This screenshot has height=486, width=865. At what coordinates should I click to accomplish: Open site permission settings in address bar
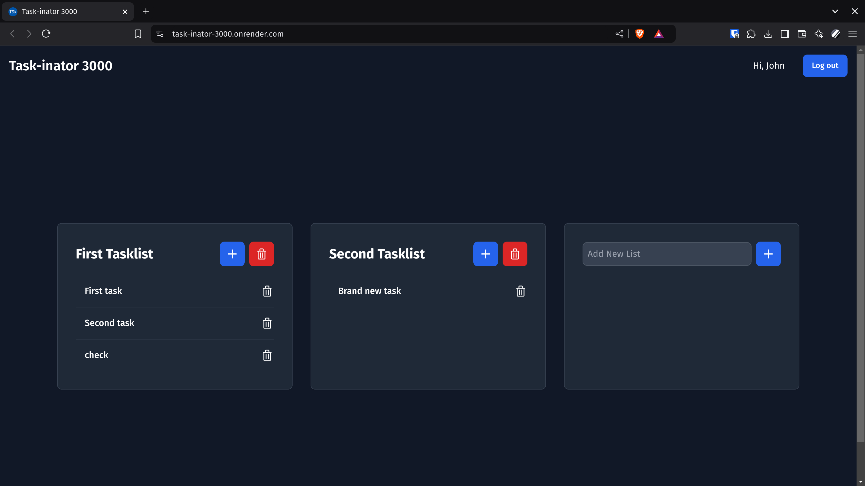(x=160, y=33)
